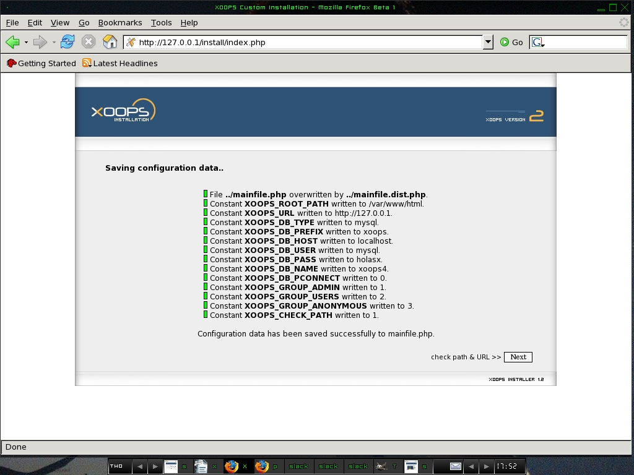Screen dimensions: 634x475
Task: Click the green Back arrow button
Action: [x=12, y=42]
